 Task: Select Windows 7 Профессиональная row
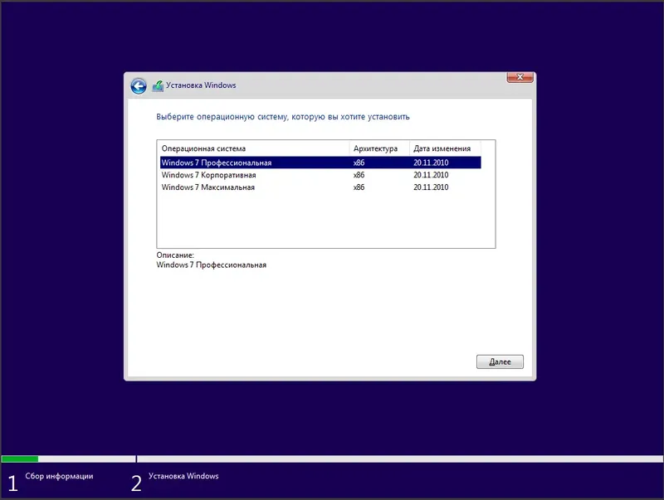pyautogui.click(x=320, y=163)
